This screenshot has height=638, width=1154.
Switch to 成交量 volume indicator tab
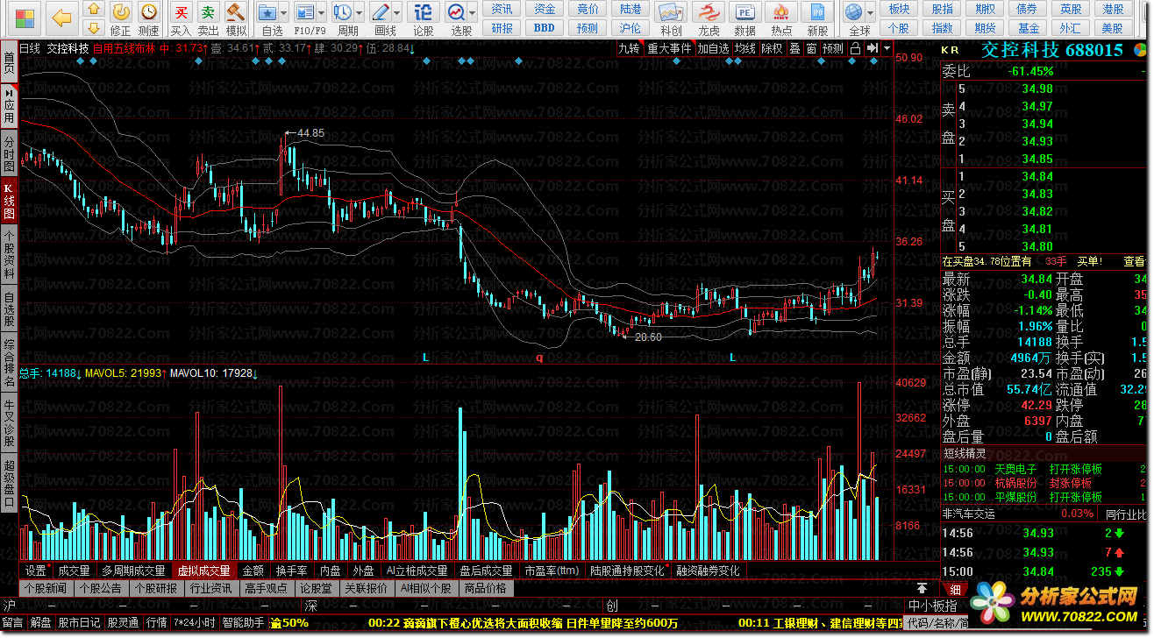click(x=74, y=571)
